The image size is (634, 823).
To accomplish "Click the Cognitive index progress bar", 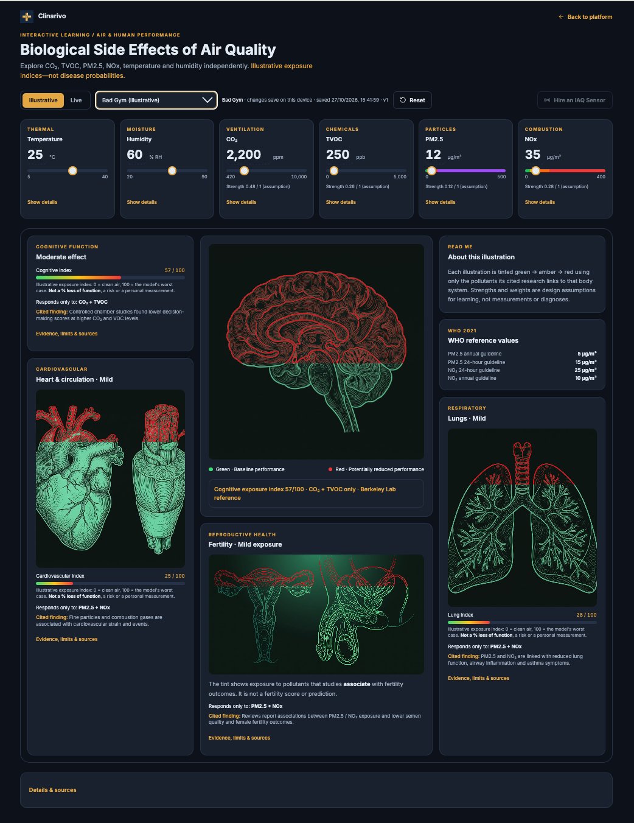I will click(x=110, y=278).
